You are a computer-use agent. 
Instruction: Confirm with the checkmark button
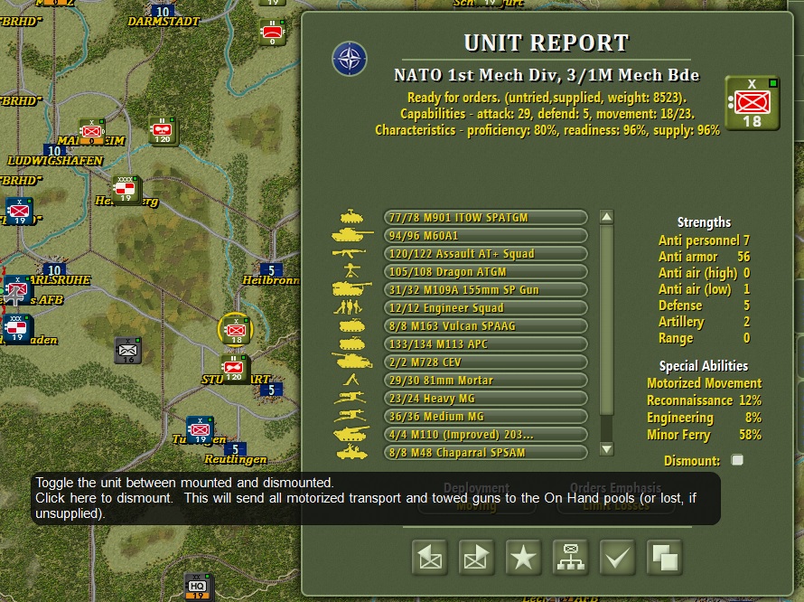pos(617,558)
